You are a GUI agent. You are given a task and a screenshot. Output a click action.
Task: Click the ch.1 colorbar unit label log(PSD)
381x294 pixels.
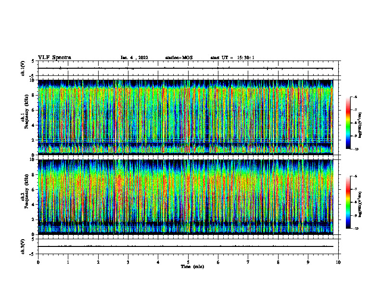coord(360,125)
